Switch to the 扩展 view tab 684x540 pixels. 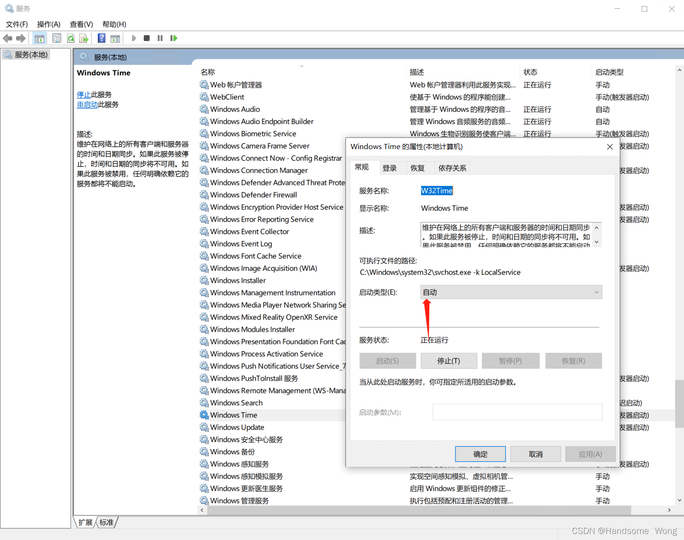pos(86,522)
